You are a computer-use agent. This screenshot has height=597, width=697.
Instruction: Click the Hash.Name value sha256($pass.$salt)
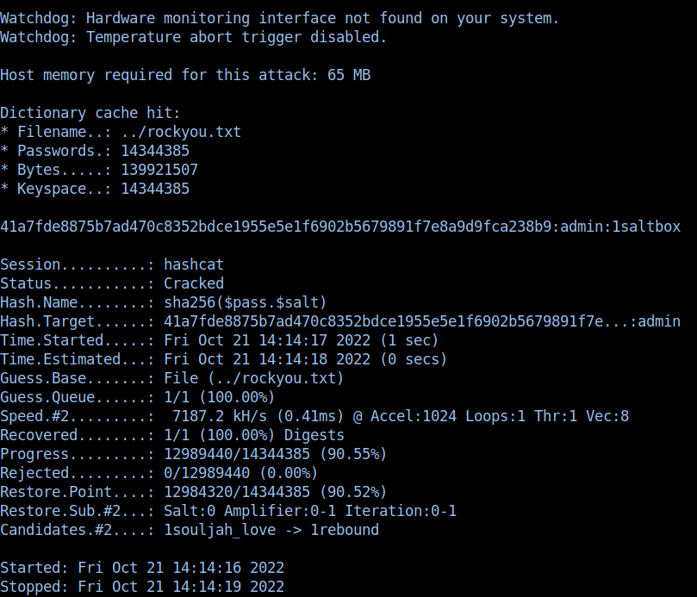[x=245, y=302]
